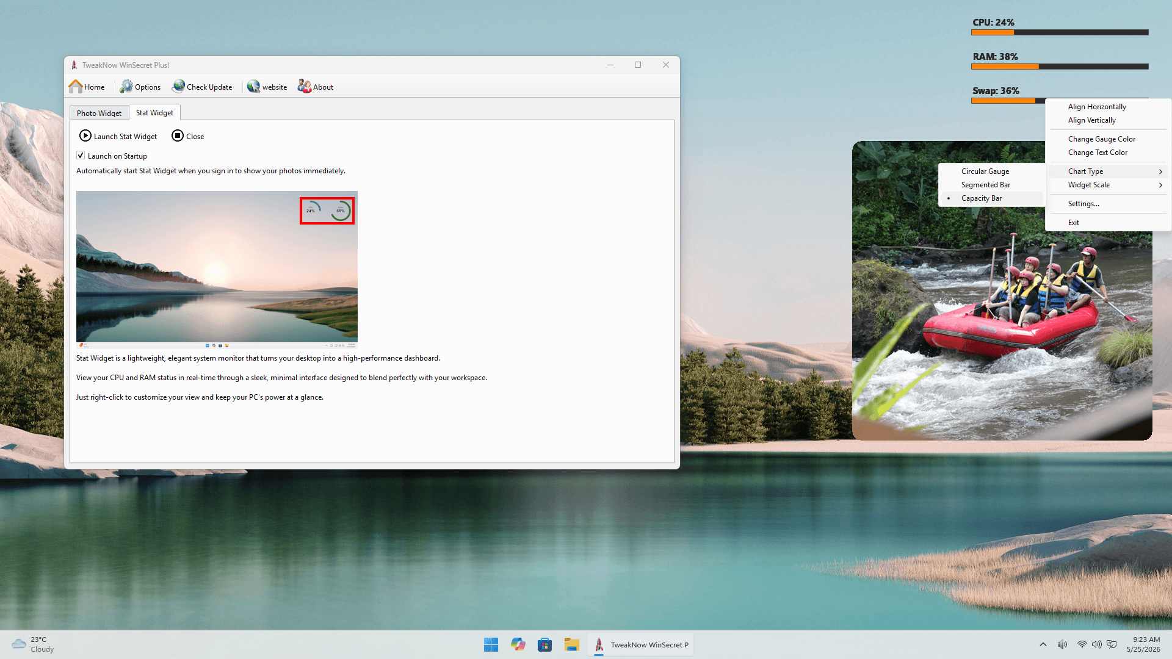This screenshot has height=659, width=1172.
Task: Click the Stat Widget preview image
Action: point(217,269)
